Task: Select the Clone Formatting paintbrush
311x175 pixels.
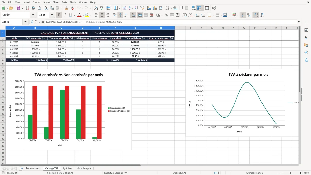Action: tap(66, 8)
